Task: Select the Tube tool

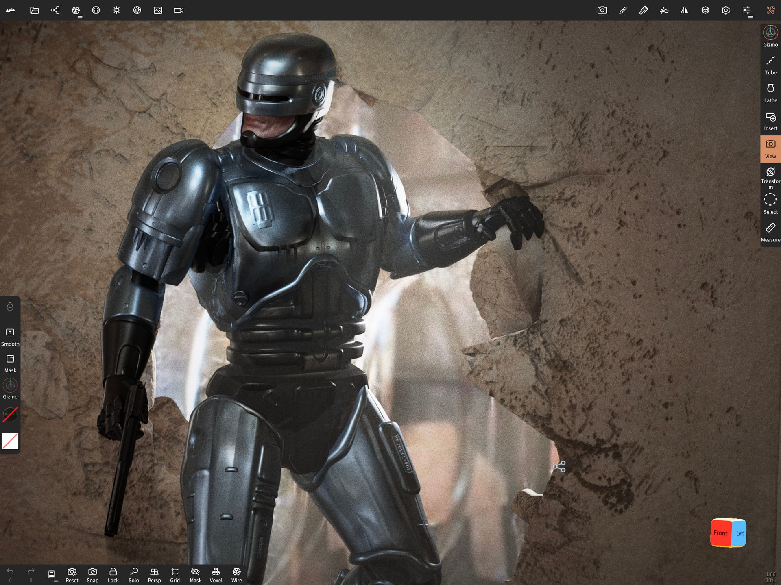Action: tap(770, 65)
